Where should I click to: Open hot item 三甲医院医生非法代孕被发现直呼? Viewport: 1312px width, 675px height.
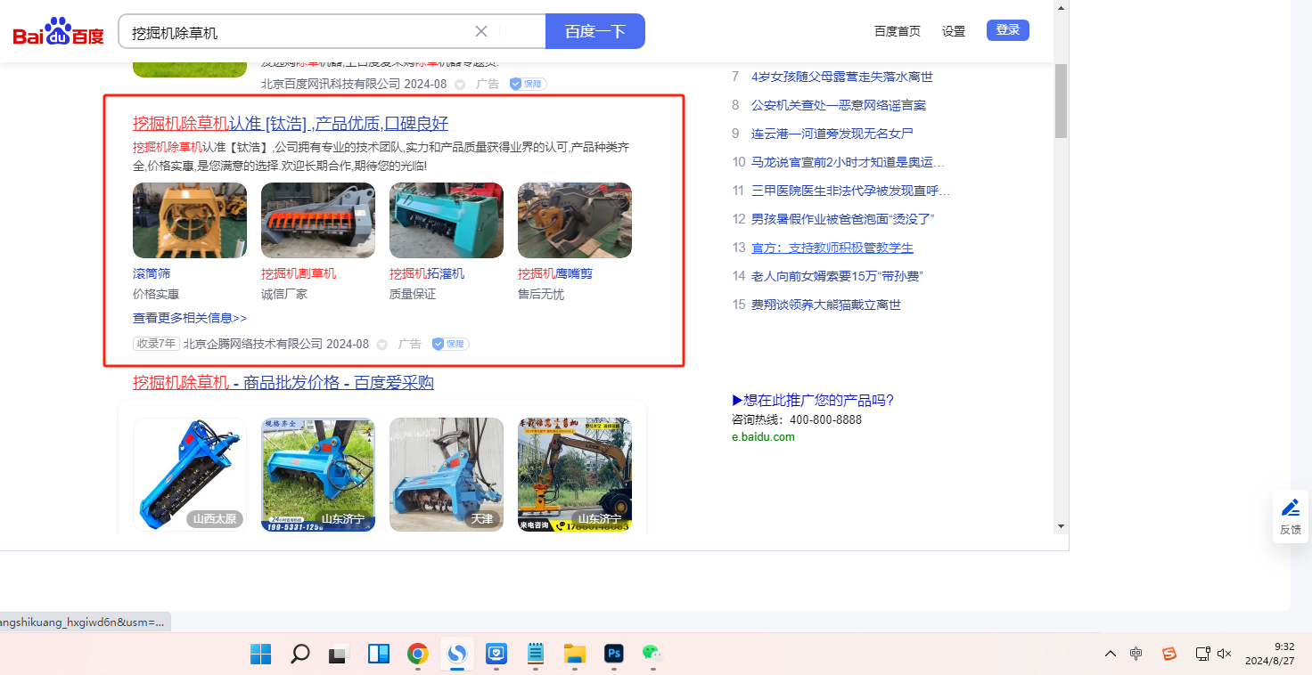point(851,191)
